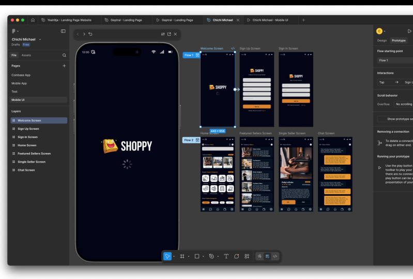Image resolution: width=413 pixels, height=279 pixels.
Task: Select the Pen tool
Action: pos(211,256)
